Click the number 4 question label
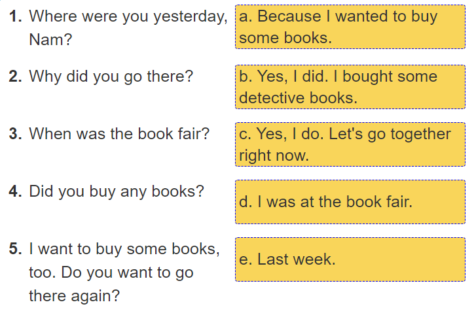This screenshot has height=313, width=476. [x=16, y=191]
